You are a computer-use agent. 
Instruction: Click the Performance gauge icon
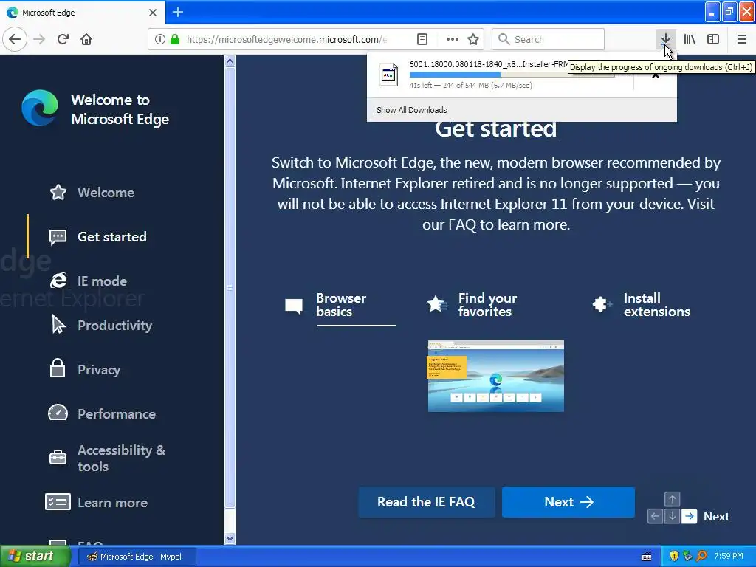58,412
